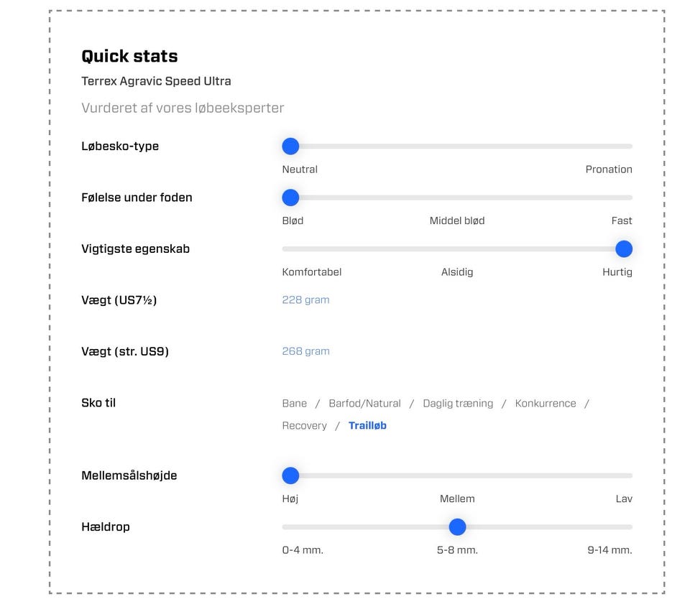The height and width of the screenshot is (604, 690).
Task: Click the Løbesko-type slider handle
Action: pos(290,147)
